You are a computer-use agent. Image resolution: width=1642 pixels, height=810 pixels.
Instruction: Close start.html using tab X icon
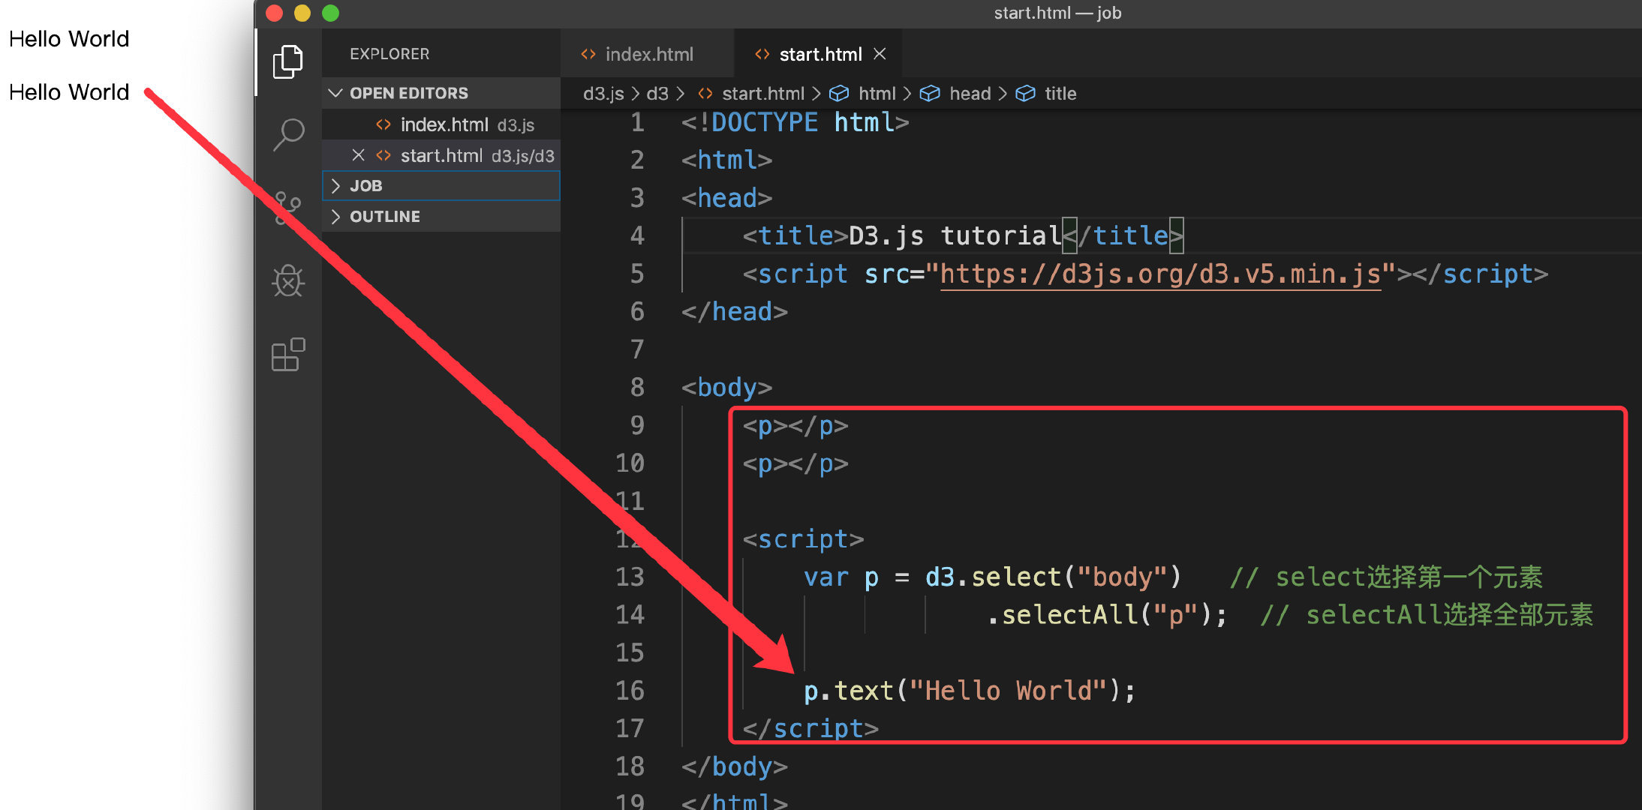880,54
